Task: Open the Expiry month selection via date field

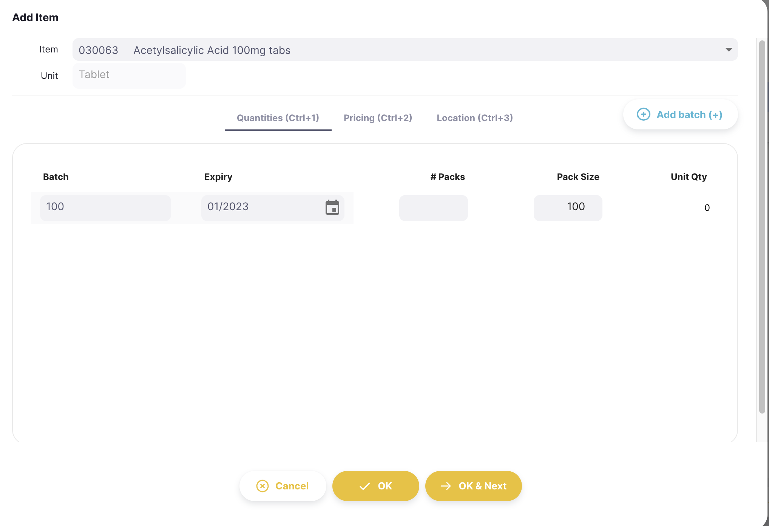Action: 332,208
